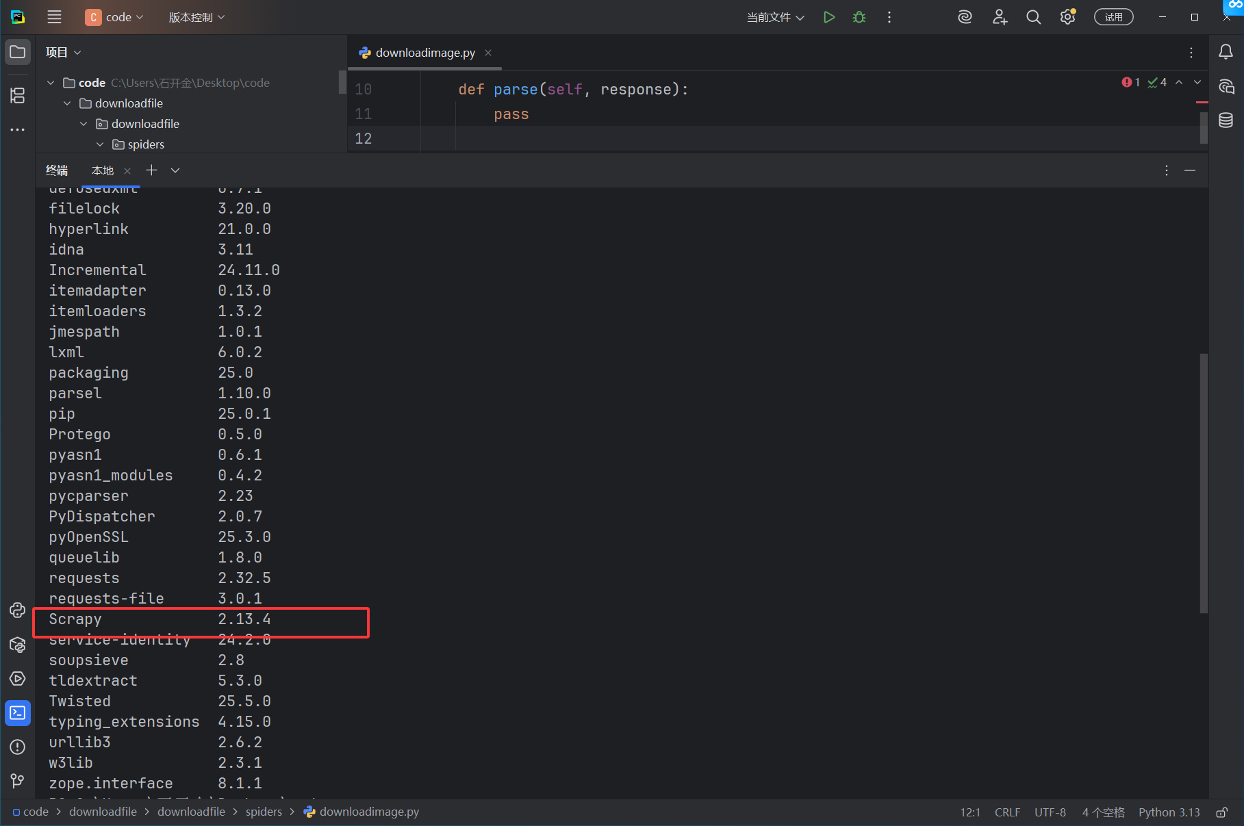Collapse the outer downloadfile folder

coord(67,103)
